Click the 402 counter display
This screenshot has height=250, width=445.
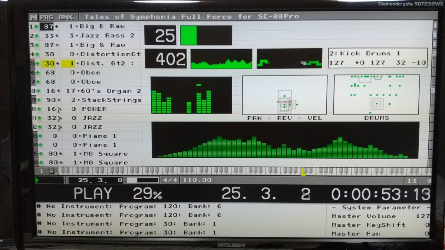166,59
